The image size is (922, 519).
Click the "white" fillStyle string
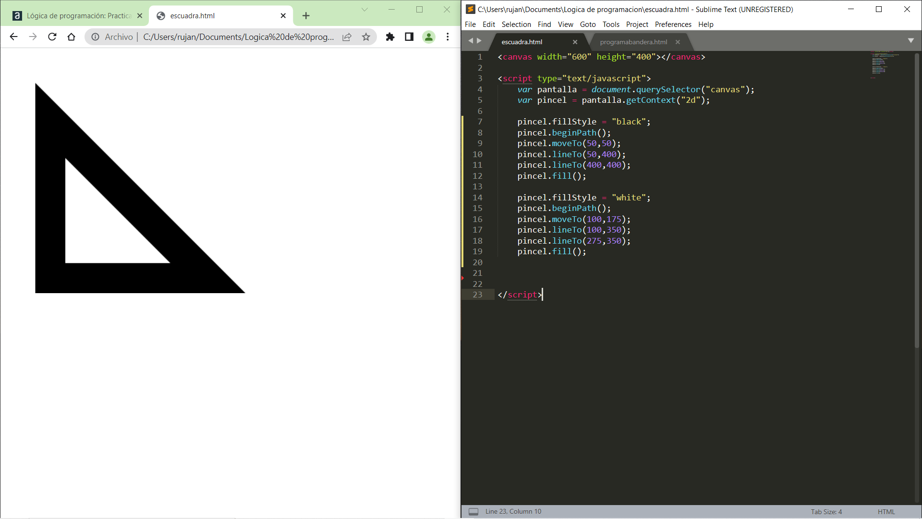click(x=629, y=198)
